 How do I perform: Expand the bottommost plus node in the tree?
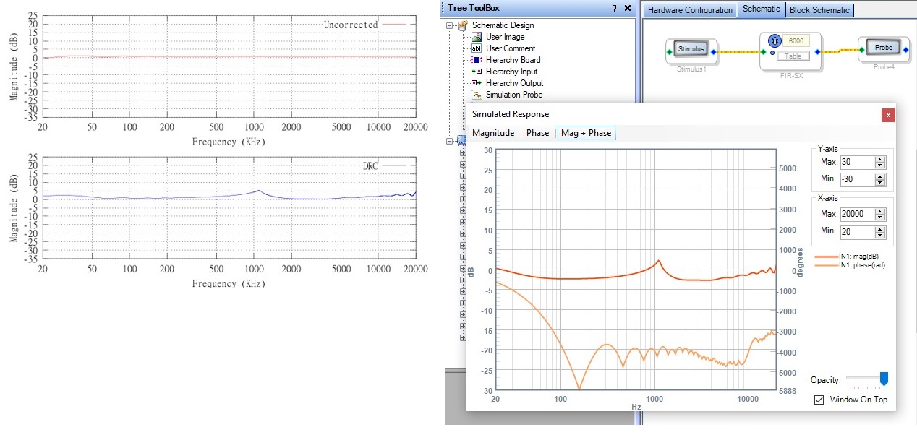pyautogui.click(x=463, y=337)
